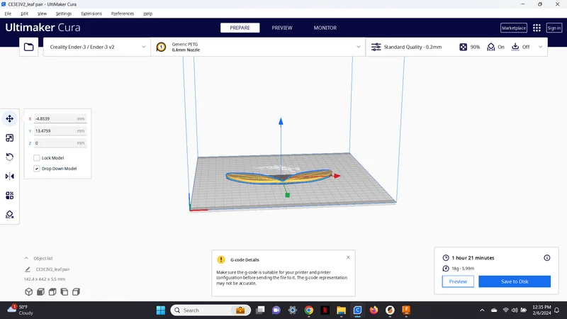Open file via folder icon
Viewport: 567px width, 319px height.
pyautogui.click(x=28, y=47)
